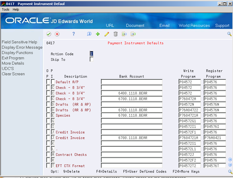The image size is (233, 178).
Task: Click the green plus Add icon
Action: 98,34
